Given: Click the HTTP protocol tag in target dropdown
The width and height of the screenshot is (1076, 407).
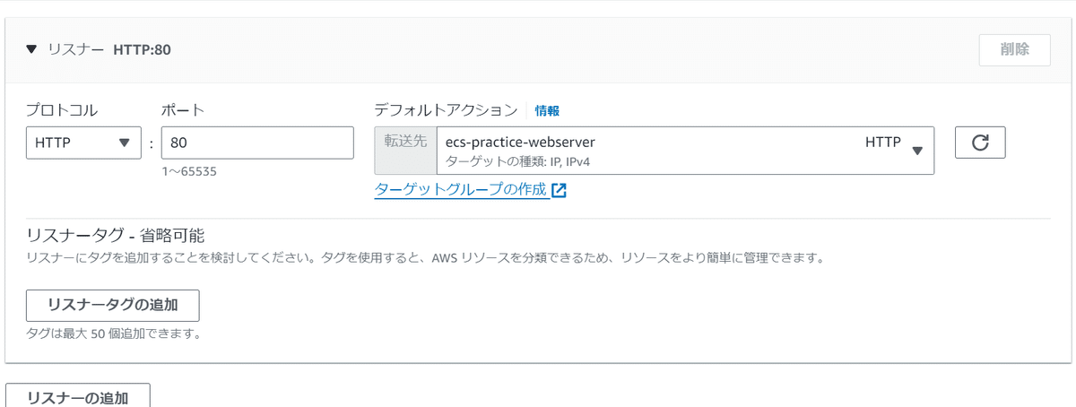Looking at the screenshot, I should [882, 142].
